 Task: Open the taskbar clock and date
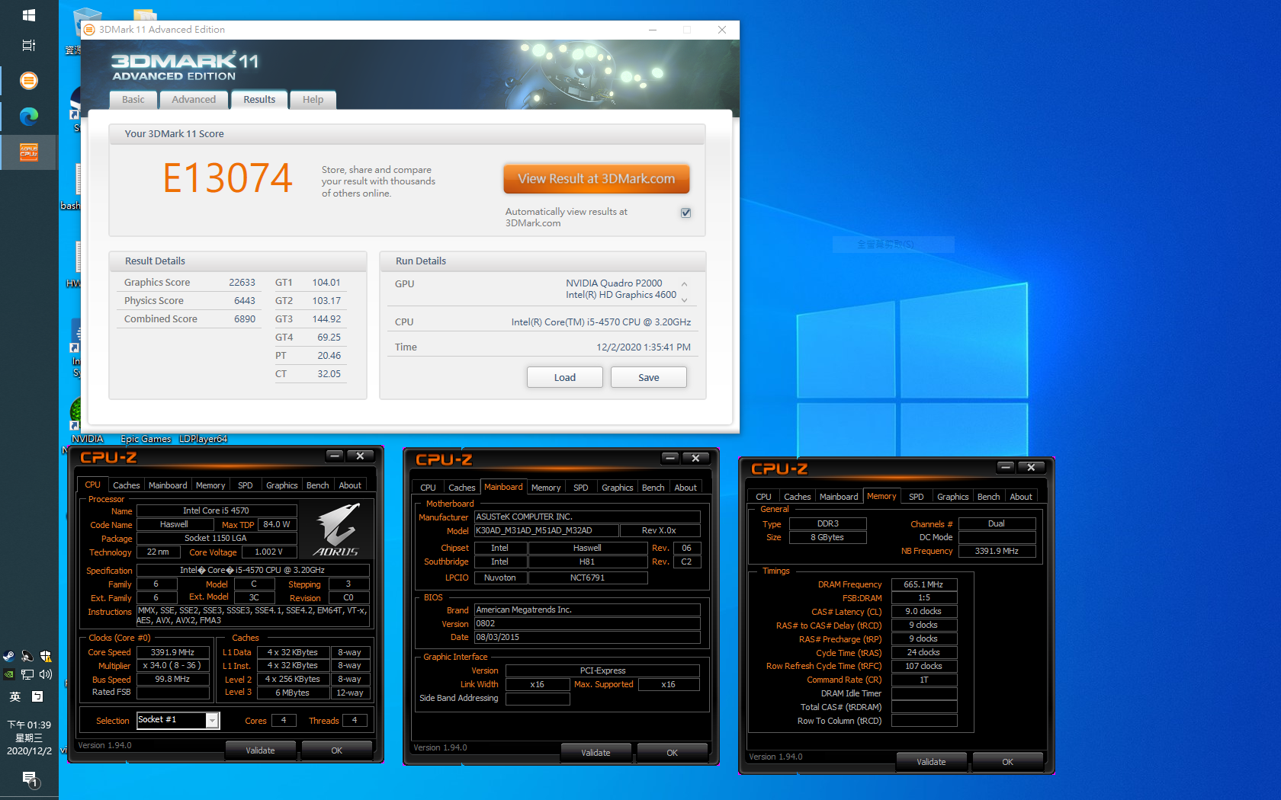29,738
